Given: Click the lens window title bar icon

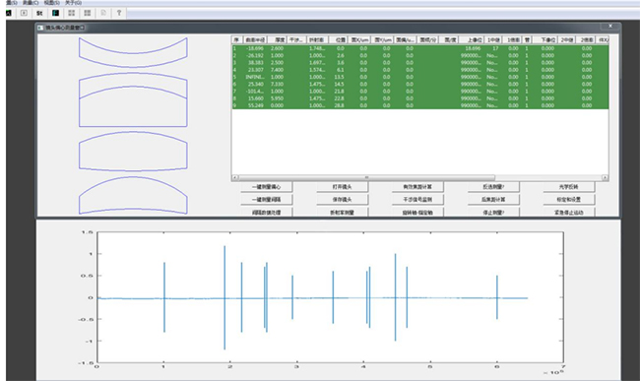Looking at the screenshot, I should (x=40, y=28).
